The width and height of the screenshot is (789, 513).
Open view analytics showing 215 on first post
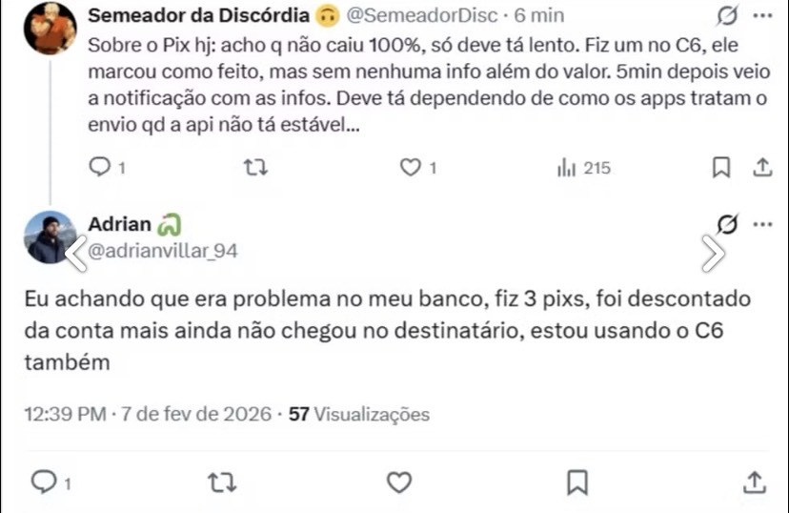coord(583,168)
